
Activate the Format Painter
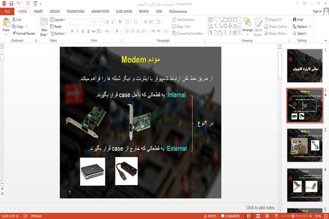(24, 33)
